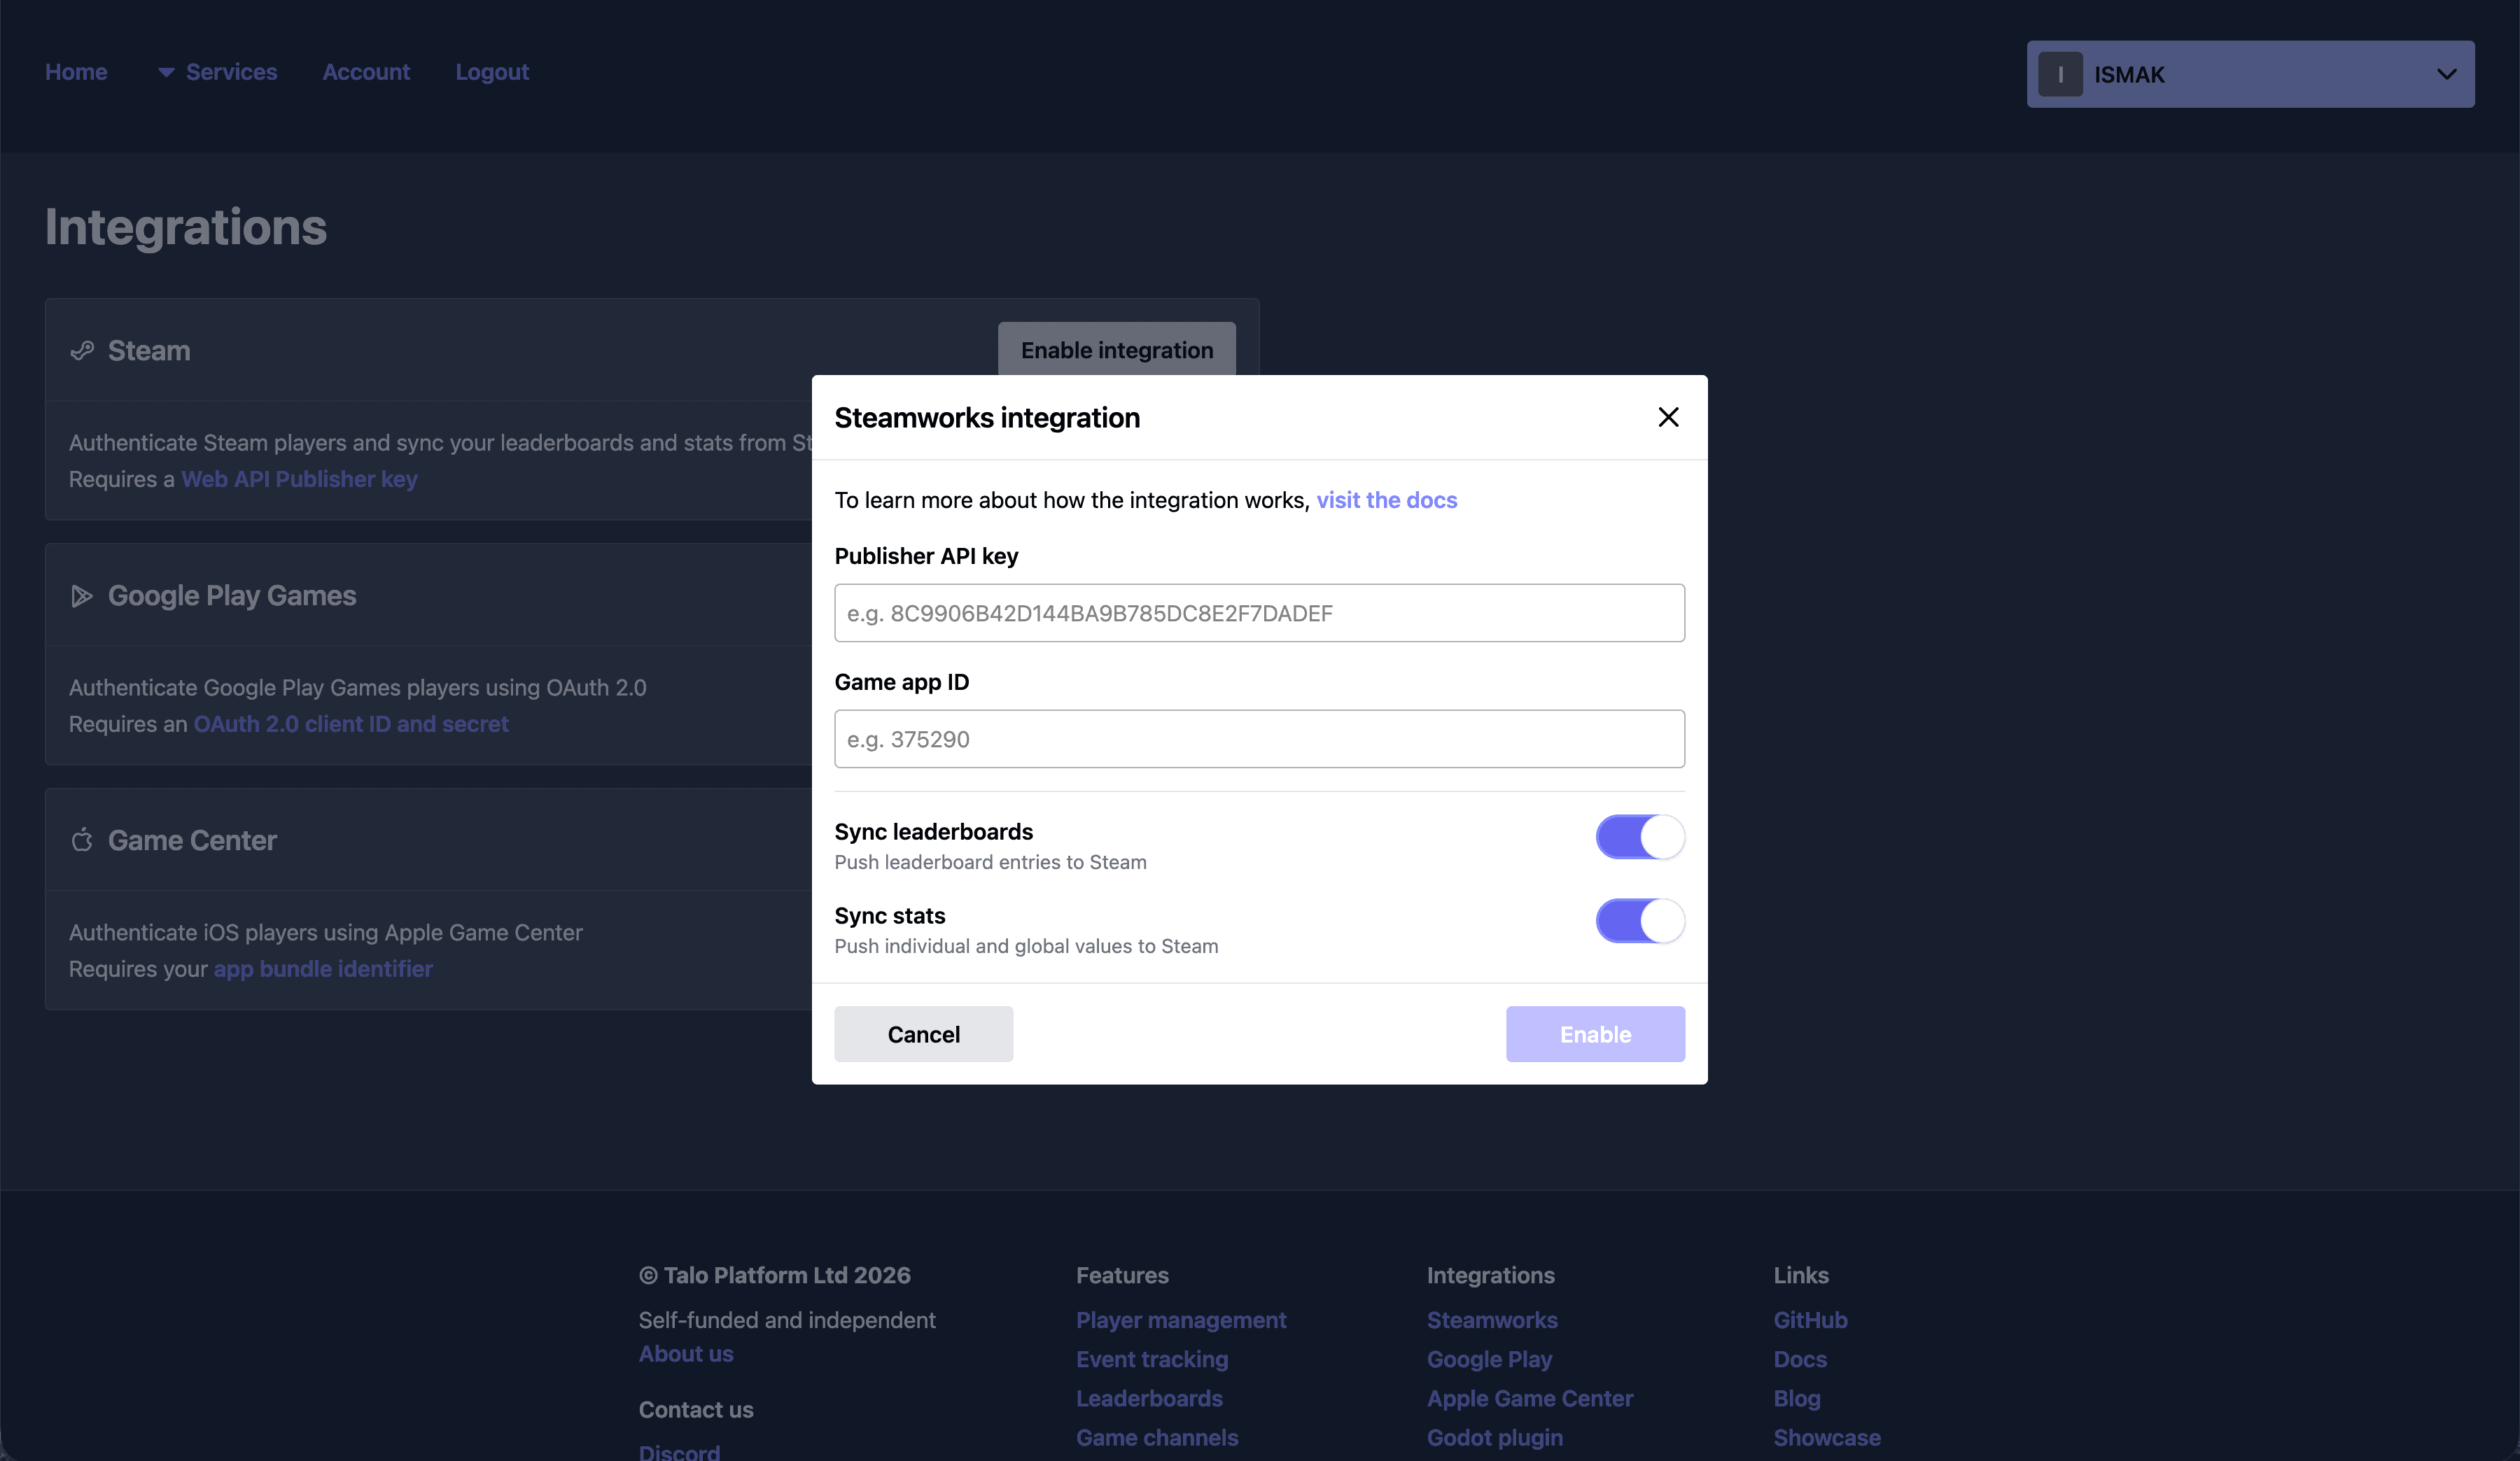Focus the Publisher API key field
2520x1461 pixels.
tap(1259, 612)
